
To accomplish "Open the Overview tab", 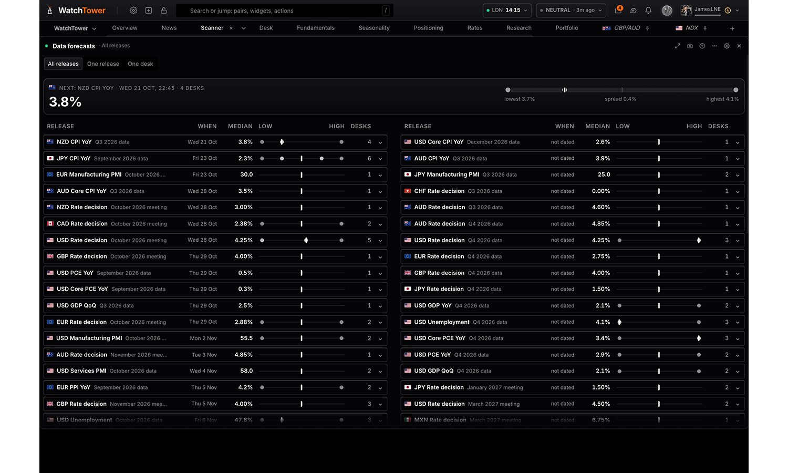I will tap(125, 28).
